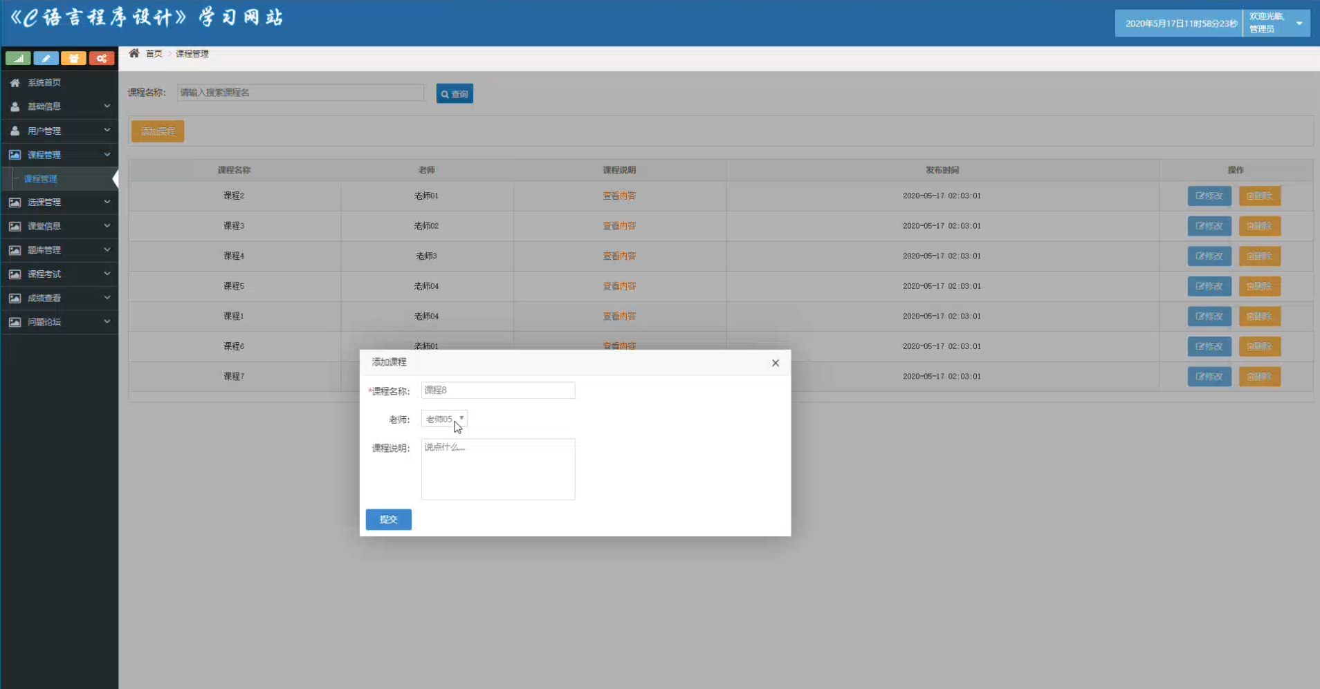Click 删除 button for 课程7
The height and width of the screenshot is (689, 1320).
(x=1260, y=377)
